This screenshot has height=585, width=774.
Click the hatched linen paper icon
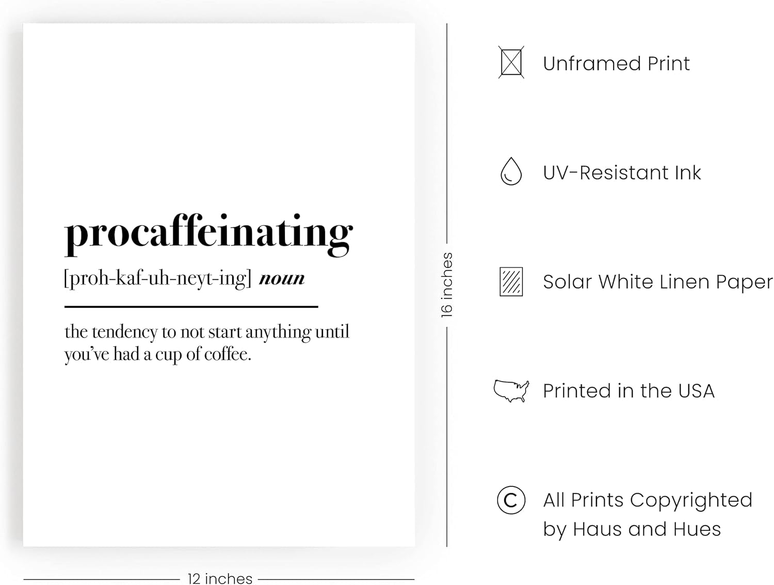511,281
